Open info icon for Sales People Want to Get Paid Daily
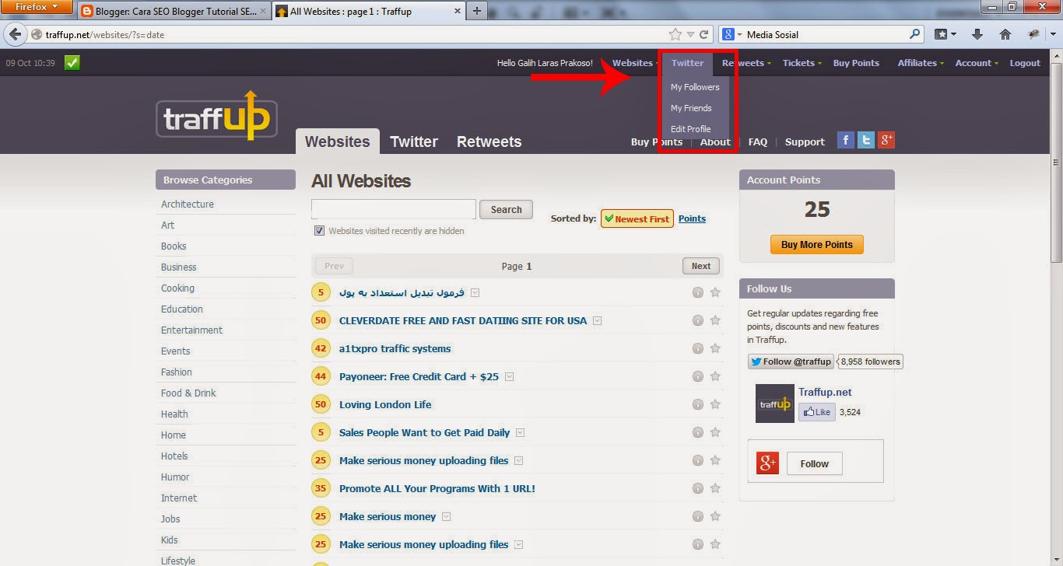This screenshot has height=566, width=1063. click(x=698, y=432)
